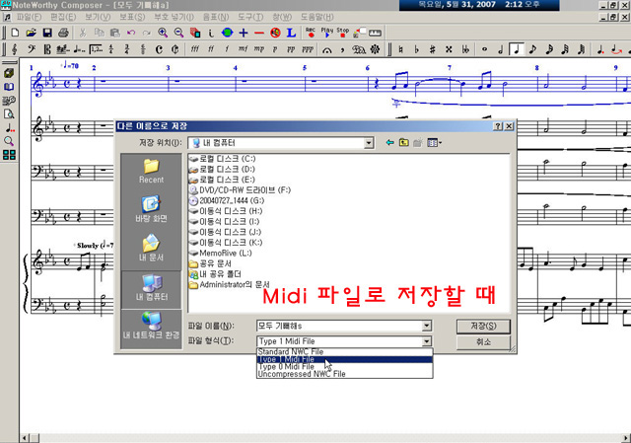Click the Play button in toolbar
631x443 pixels.
[x=326, y=33]
